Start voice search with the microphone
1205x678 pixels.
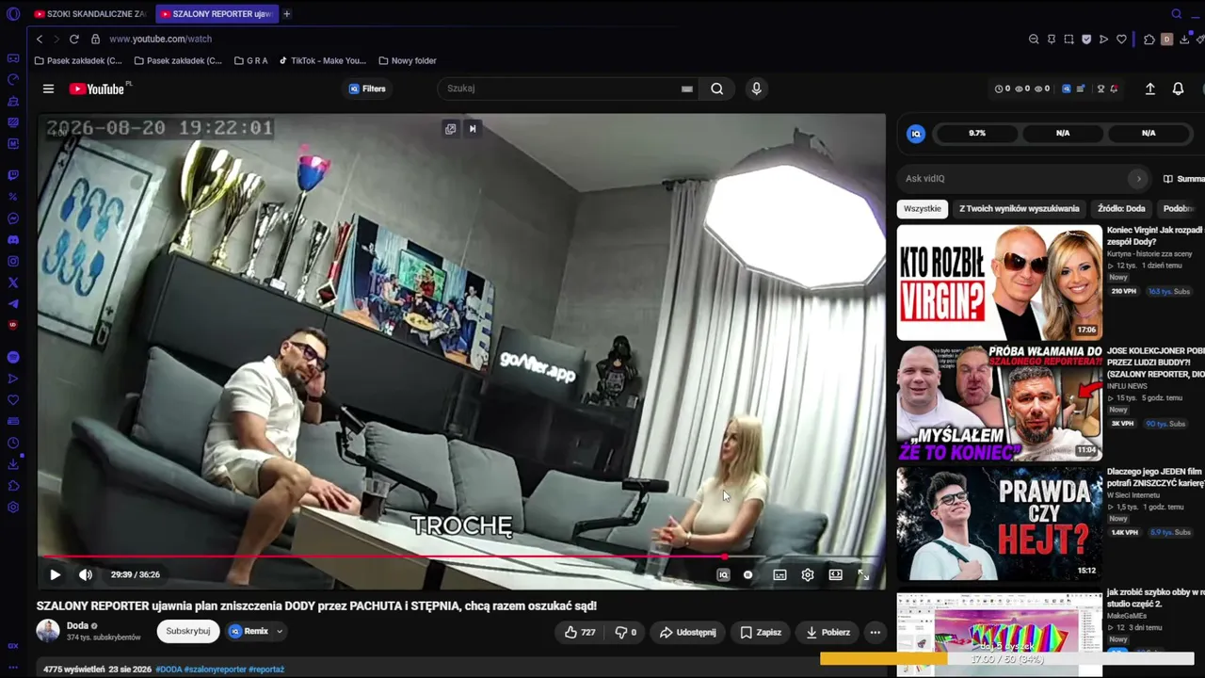tap(756, 89)
